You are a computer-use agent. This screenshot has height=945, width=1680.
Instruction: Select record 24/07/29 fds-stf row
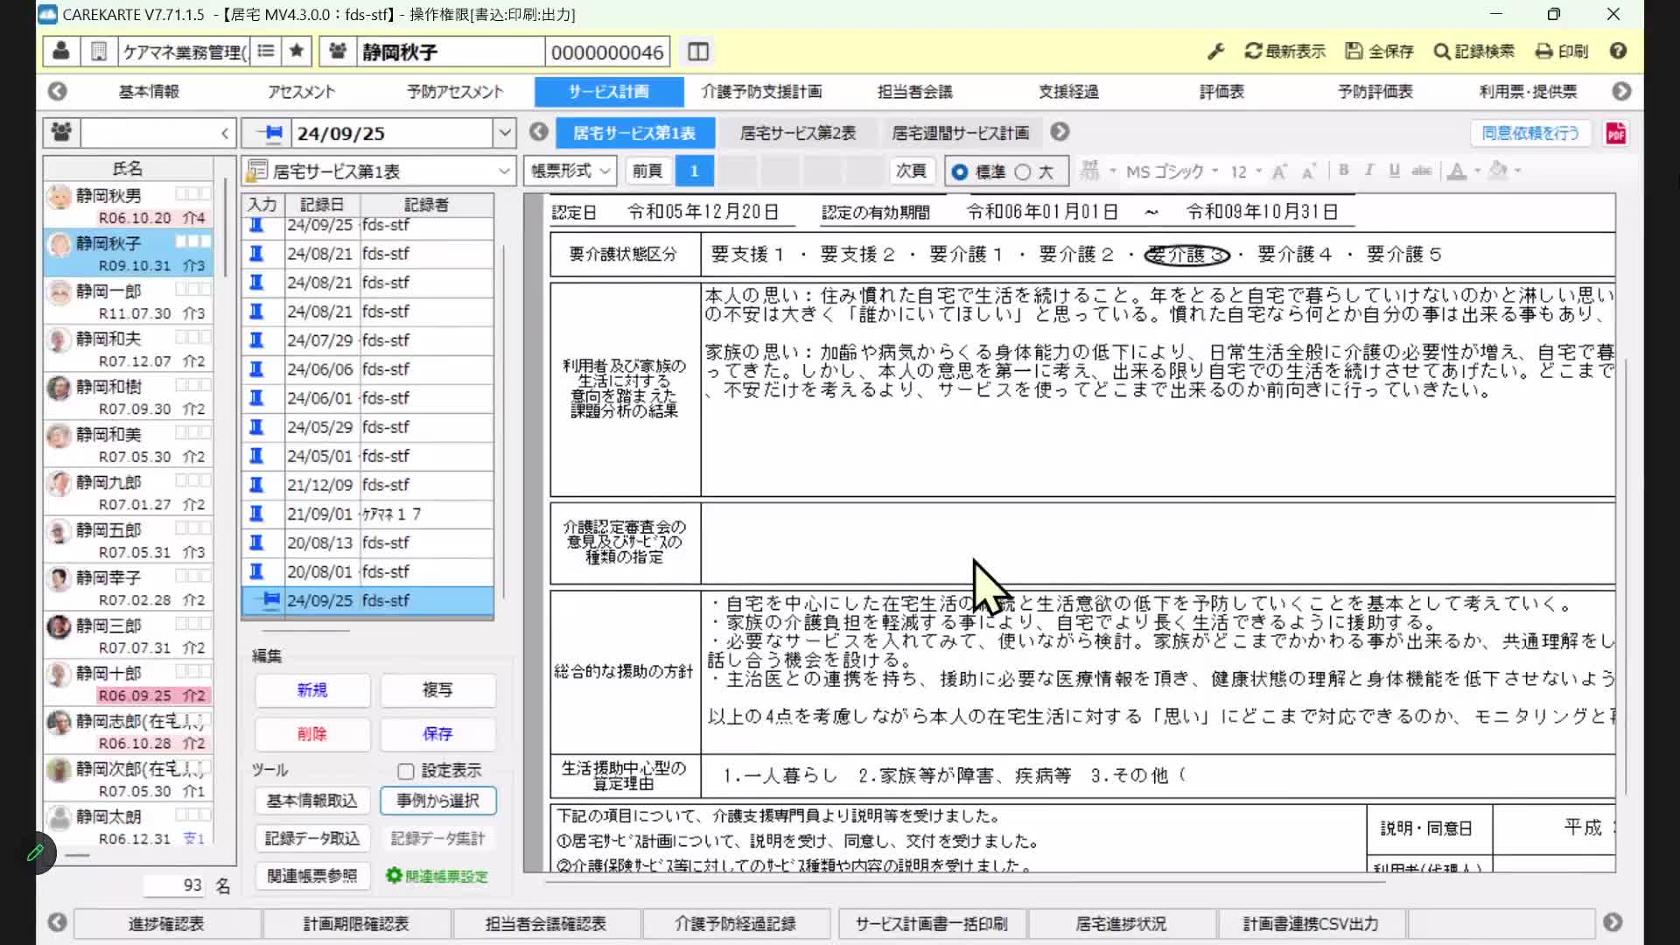point(367,340)
